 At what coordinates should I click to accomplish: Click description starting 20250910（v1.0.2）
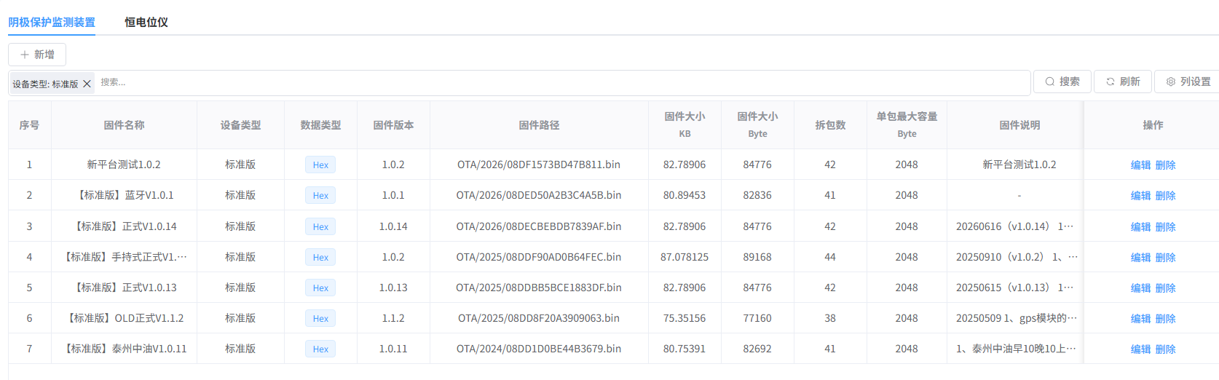[x=1017, y=257]
